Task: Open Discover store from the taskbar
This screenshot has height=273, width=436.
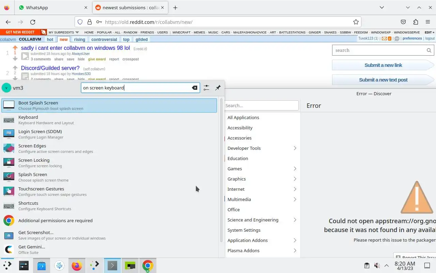Action: click(42, 265)
